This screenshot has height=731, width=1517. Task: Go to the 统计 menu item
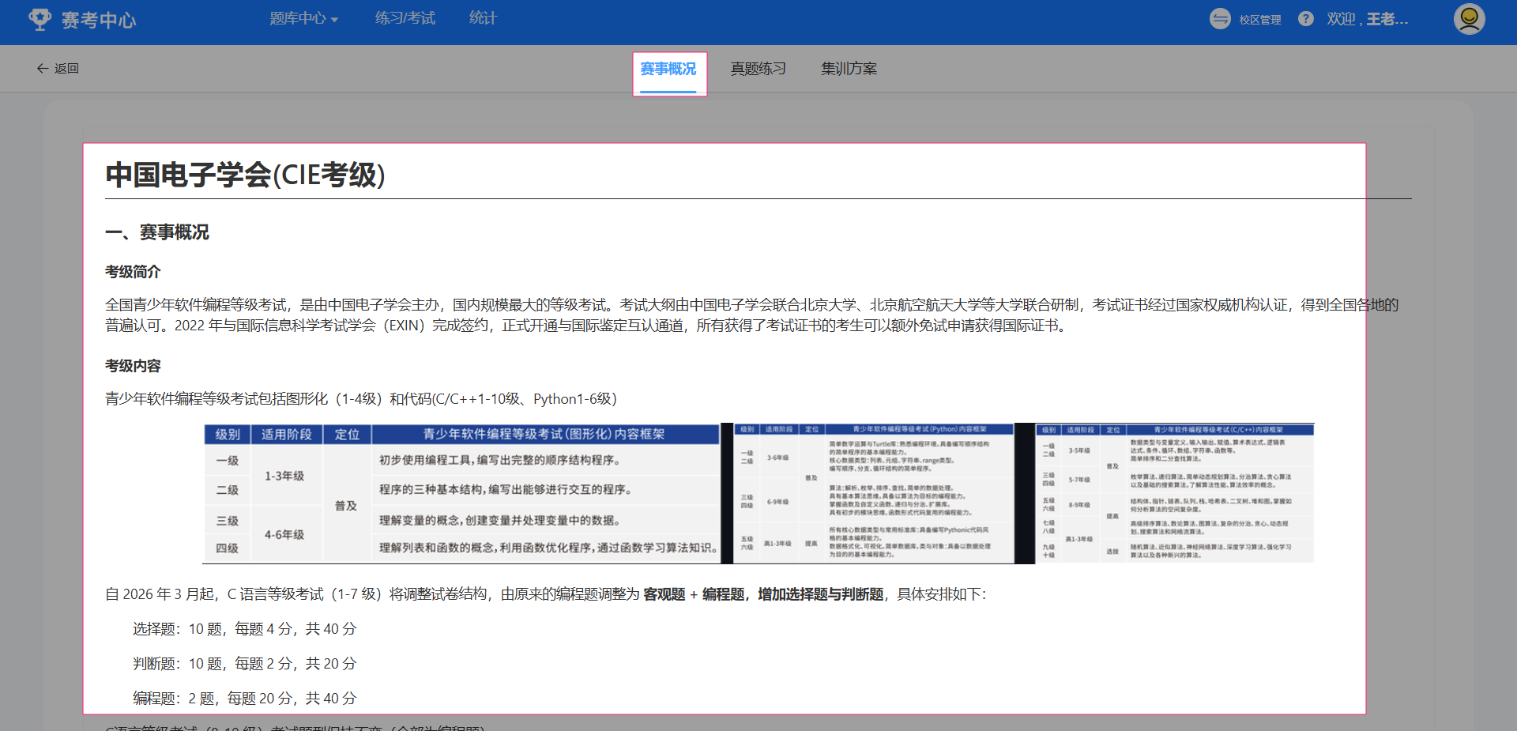pos(483,18)
